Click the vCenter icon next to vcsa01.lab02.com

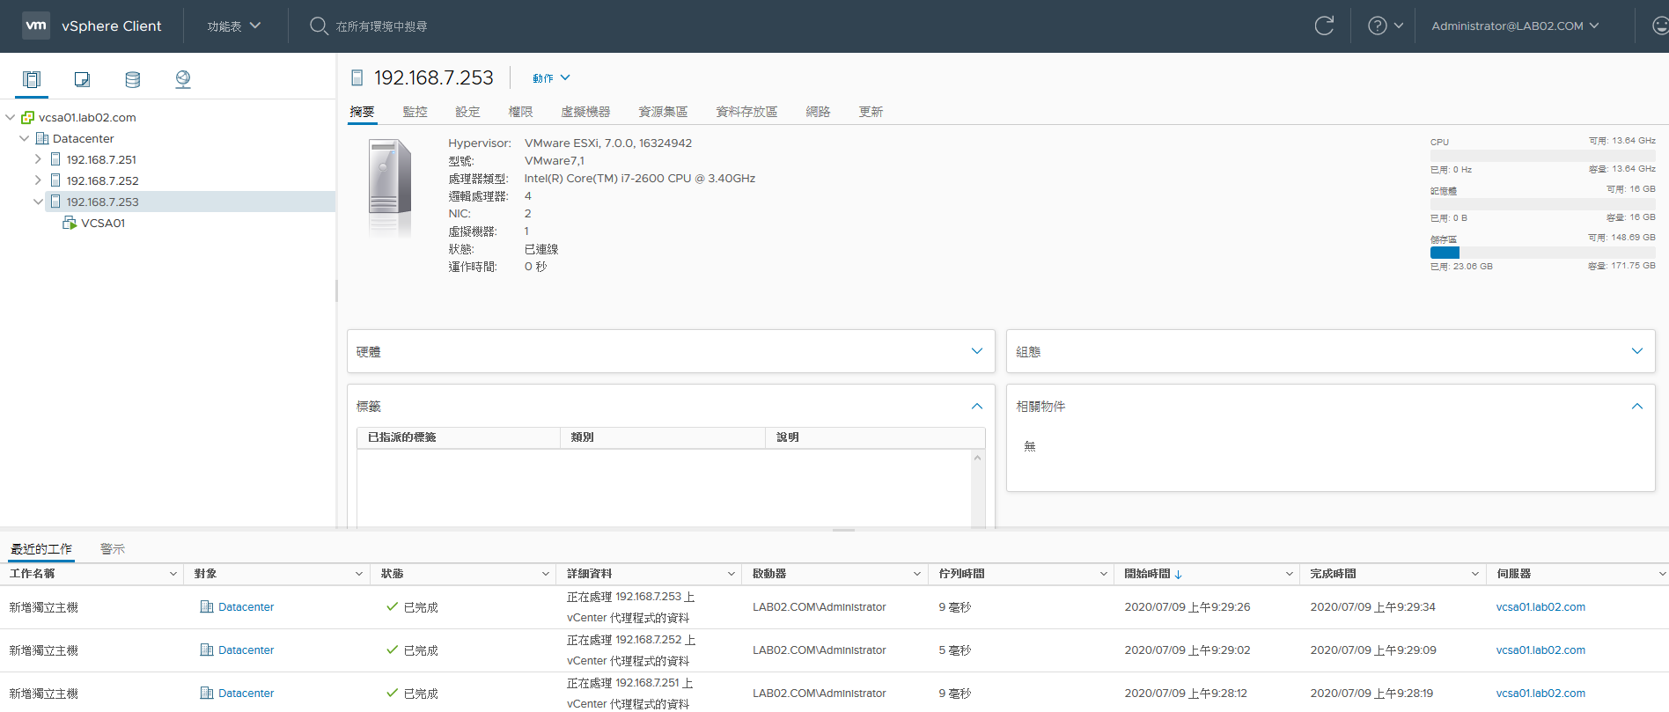click(x=27, y=117)
